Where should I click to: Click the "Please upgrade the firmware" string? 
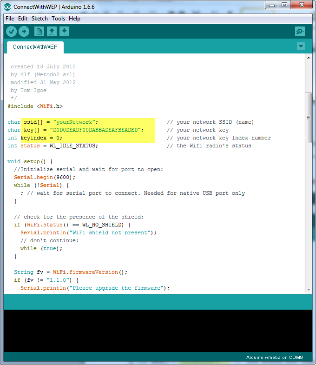pos(116,288)
